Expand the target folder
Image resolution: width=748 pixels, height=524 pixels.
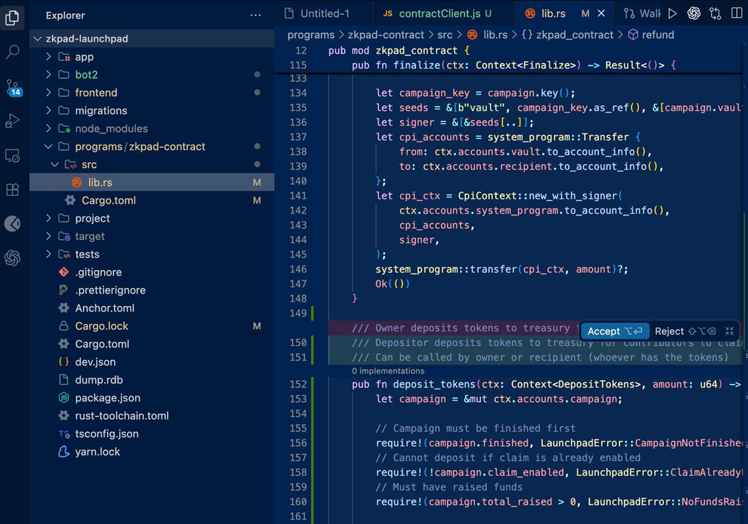click(x=152, y=237)
